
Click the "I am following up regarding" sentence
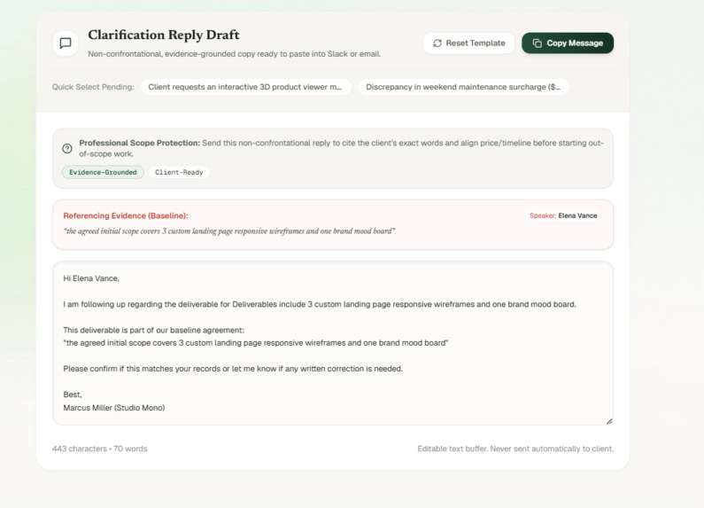click(x=319, y=304)
